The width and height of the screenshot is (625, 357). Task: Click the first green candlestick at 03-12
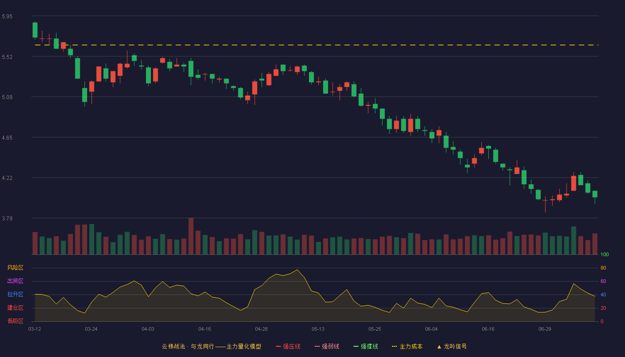click(x=35, y=30)
